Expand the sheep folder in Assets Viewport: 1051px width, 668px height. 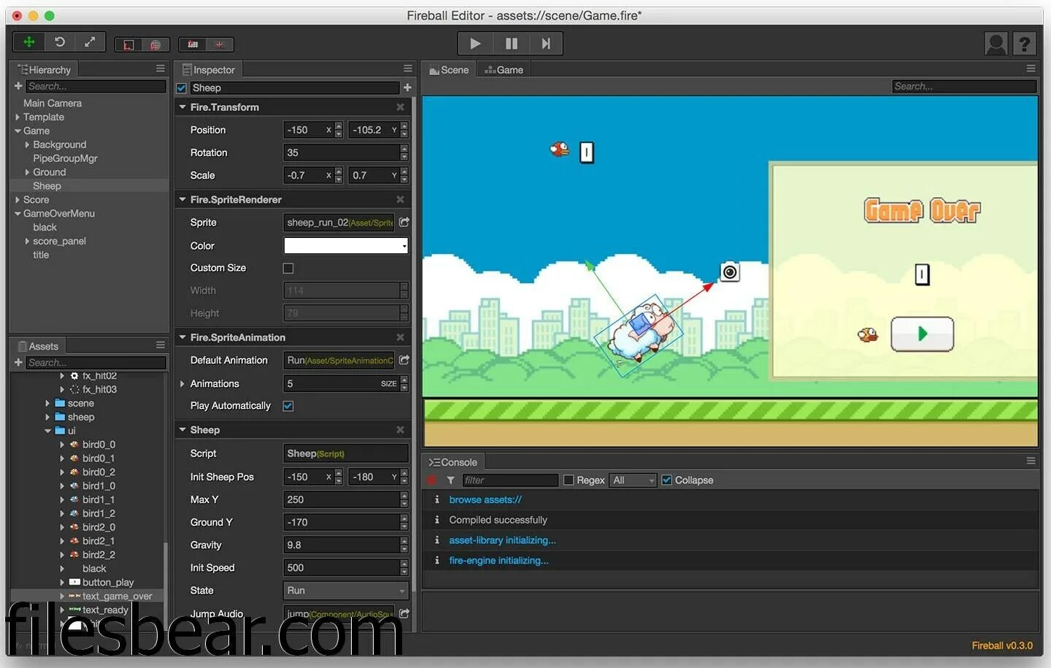47,417
